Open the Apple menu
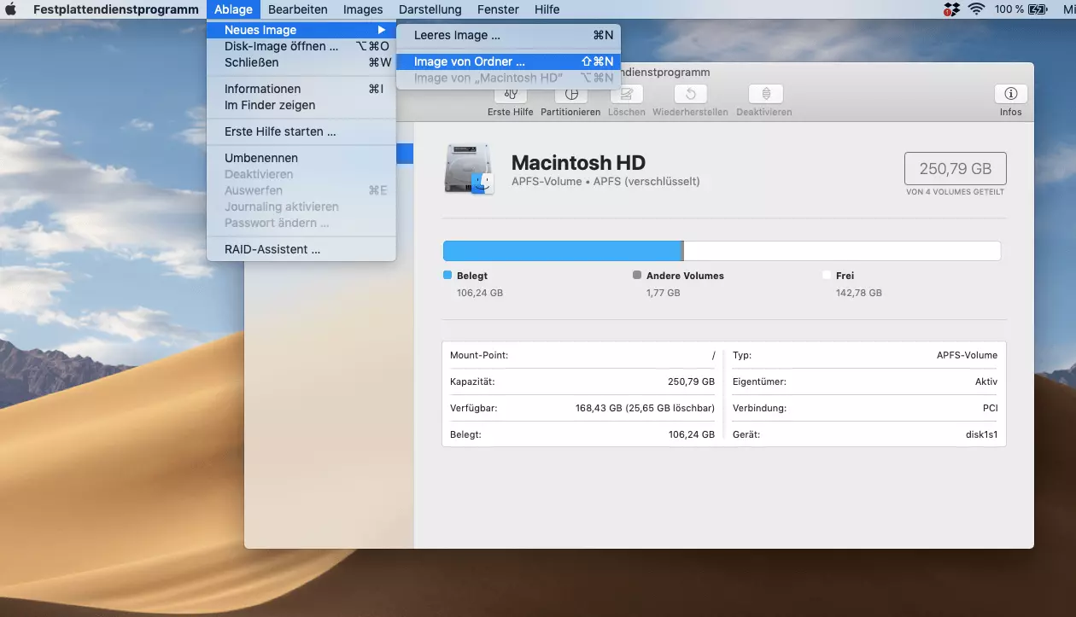Image resolution: width=1076 pixels, height=617 pixels. coord(11,9)
